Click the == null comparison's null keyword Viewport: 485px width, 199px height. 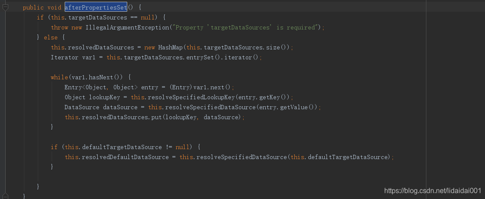[148, 18]
